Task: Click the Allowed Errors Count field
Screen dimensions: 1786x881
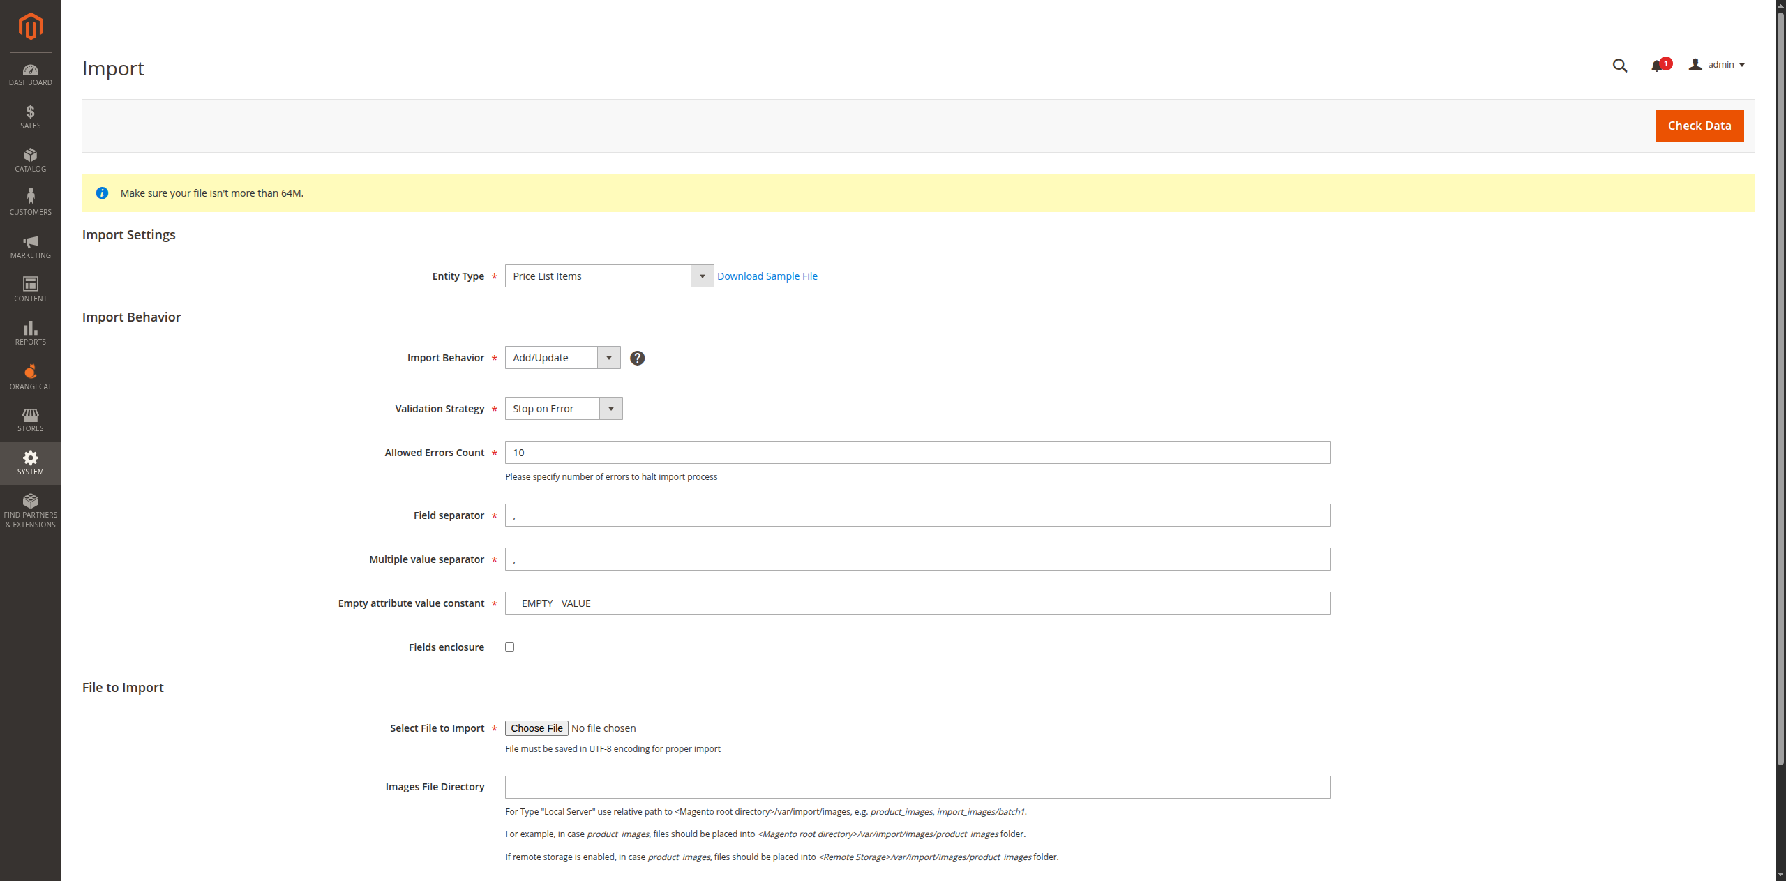Action: tap(917, 452)
